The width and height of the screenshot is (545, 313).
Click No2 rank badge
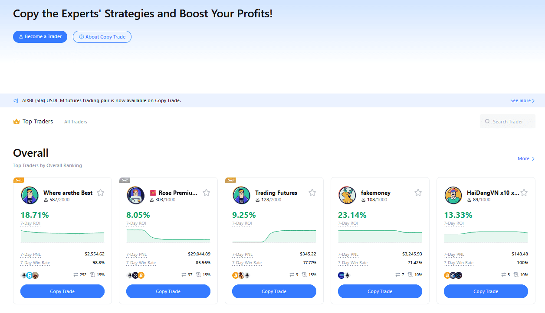tap(125, 180)
